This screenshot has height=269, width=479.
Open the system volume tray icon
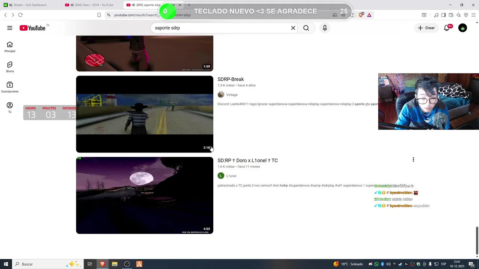point(388,264)
